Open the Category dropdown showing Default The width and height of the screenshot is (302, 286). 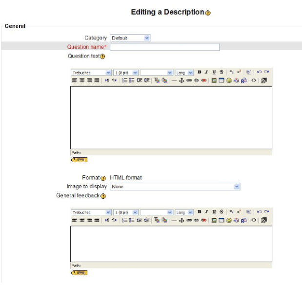point(130,38)
